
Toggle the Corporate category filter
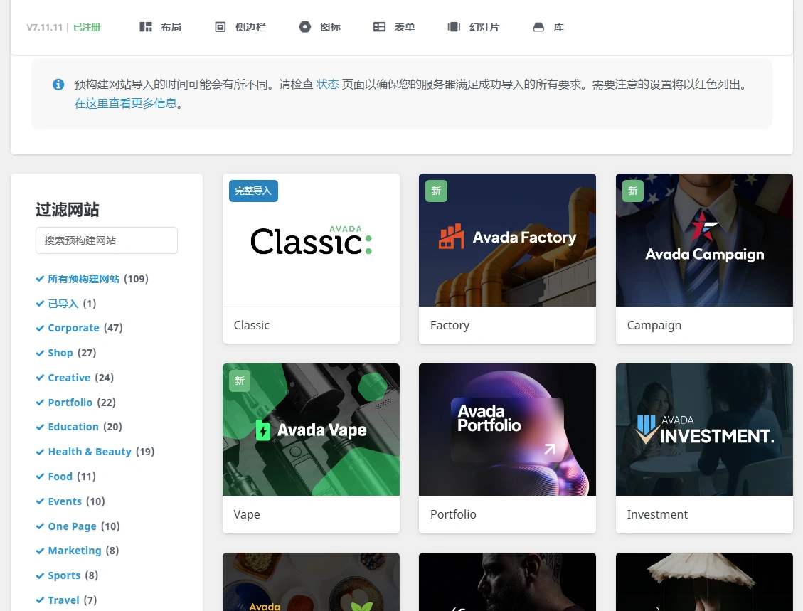[x=74, y=327]
